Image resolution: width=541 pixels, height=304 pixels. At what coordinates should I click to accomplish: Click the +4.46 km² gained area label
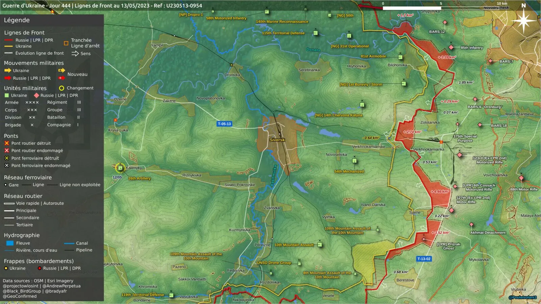[440, 192]
